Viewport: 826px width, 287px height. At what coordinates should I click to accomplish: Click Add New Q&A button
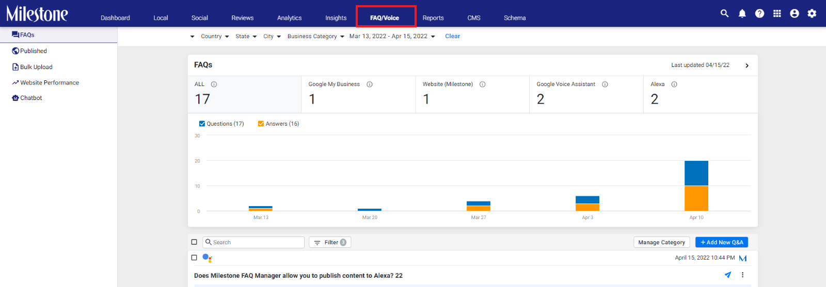tap(722, 243)
